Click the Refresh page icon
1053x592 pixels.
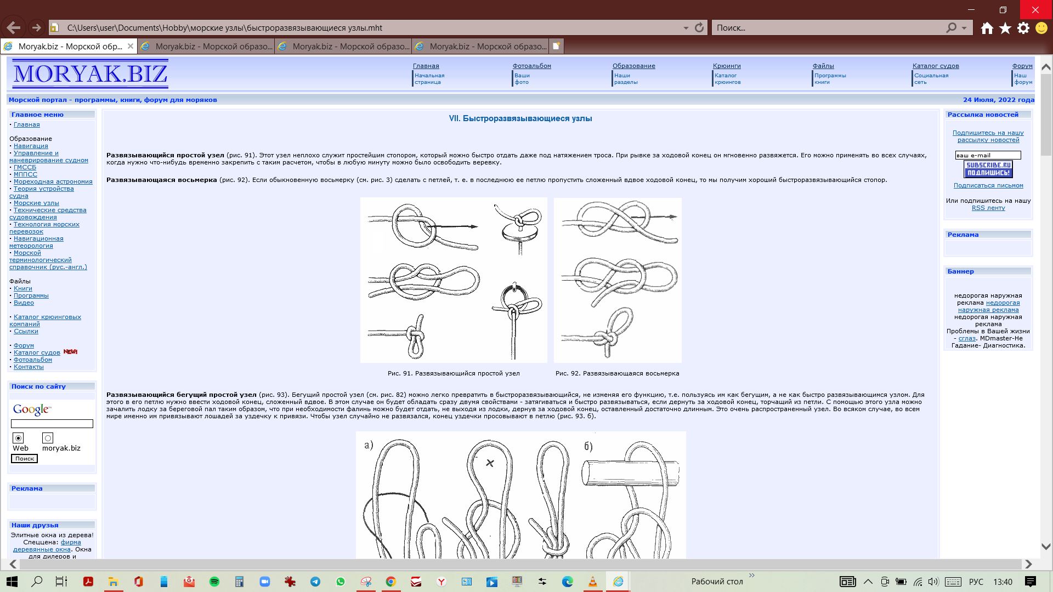(x=699, y=28)
